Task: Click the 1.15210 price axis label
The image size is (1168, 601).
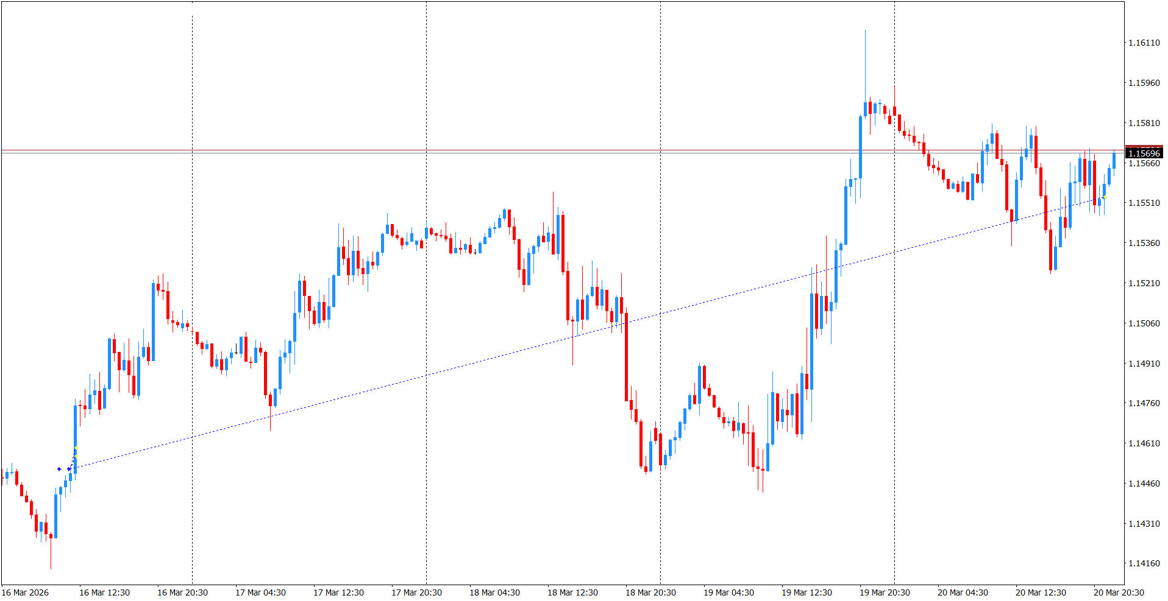Action: coord(1144,283)
